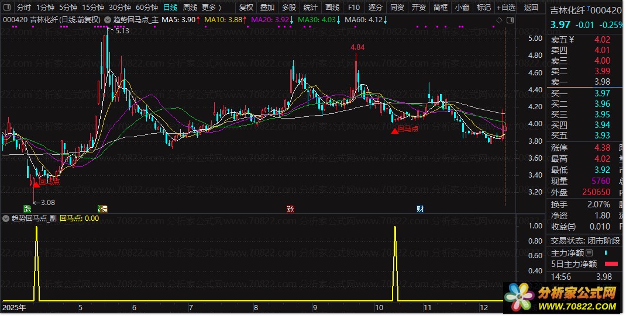Open the 画线 drawing tools
Image resolution: width=626 pixels, height=316 pixels.
coord(332,7)
